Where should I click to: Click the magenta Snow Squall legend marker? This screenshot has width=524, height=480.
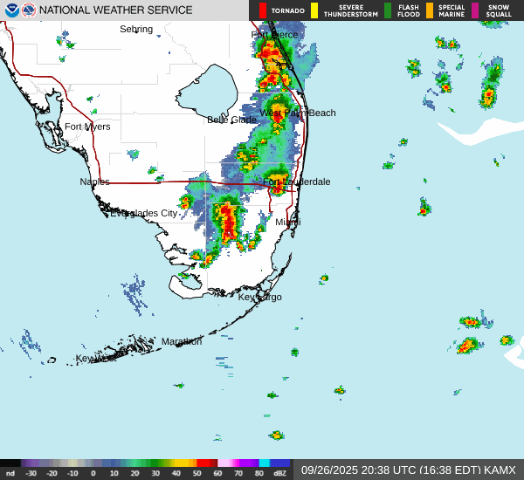click(x=475, y=10)
